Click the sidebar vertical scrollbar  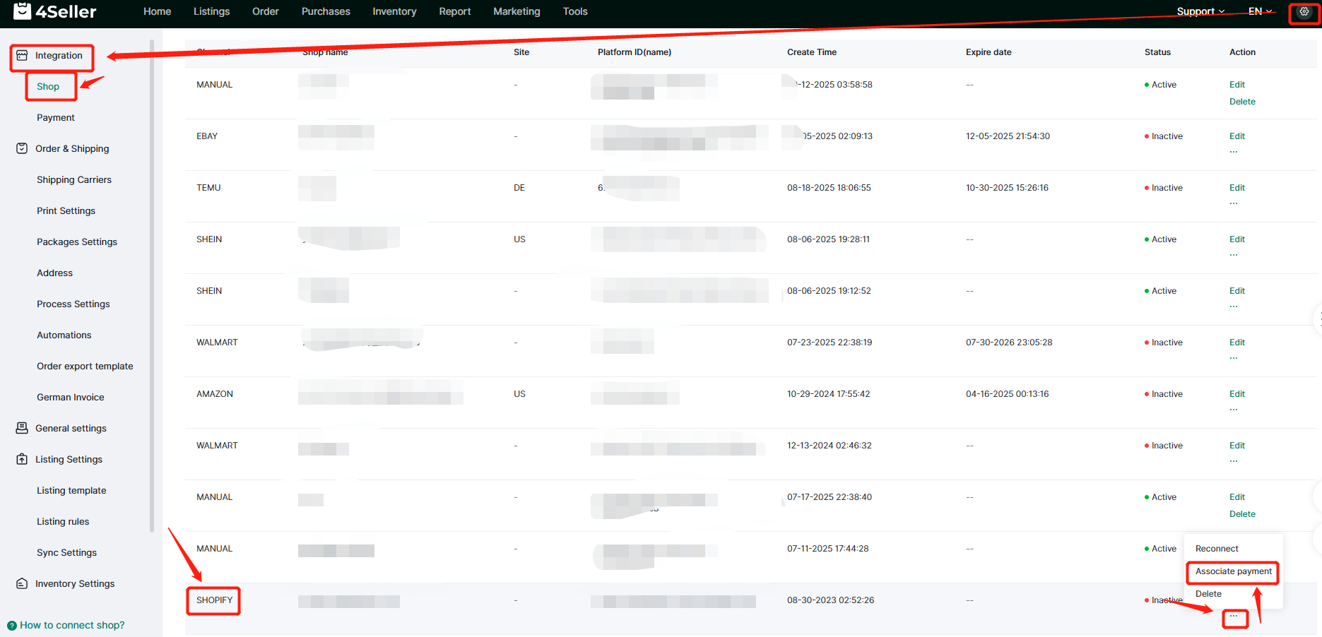152,282
